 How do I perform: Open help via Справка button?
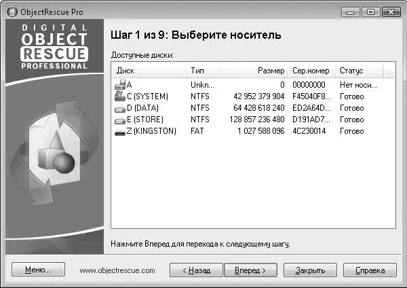[375, 270]
